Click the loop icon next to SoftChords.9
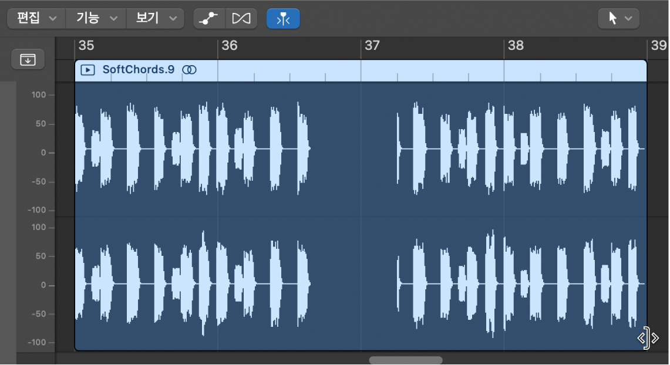 (x=189, y=70)
